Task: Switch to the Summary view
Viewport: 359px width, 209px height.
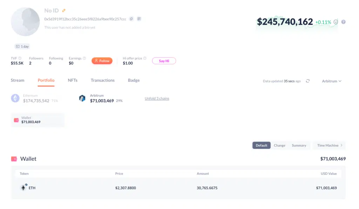Action: tap(299, 145)
